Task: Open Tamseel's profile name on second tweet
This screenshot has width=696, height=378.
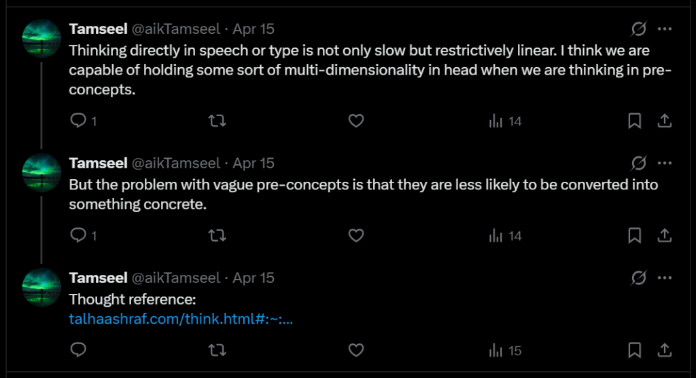Action: 97,163
